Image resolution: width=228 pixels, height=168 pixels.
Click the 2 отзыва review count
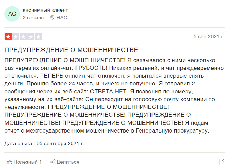(x=33, y=18)
